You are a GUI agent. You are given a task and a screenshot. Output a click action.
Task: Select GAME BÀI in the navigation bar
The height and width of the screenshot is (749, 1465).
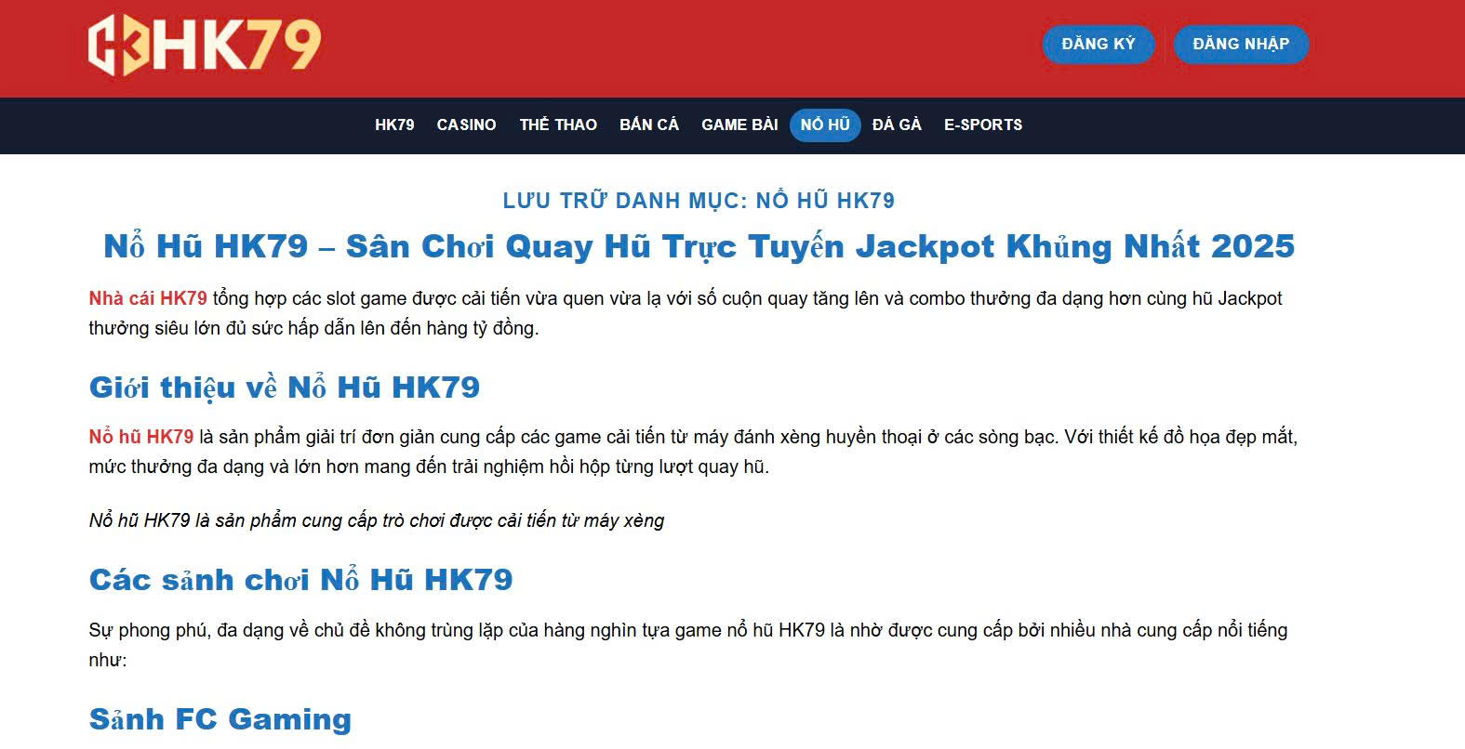(739, 125)
